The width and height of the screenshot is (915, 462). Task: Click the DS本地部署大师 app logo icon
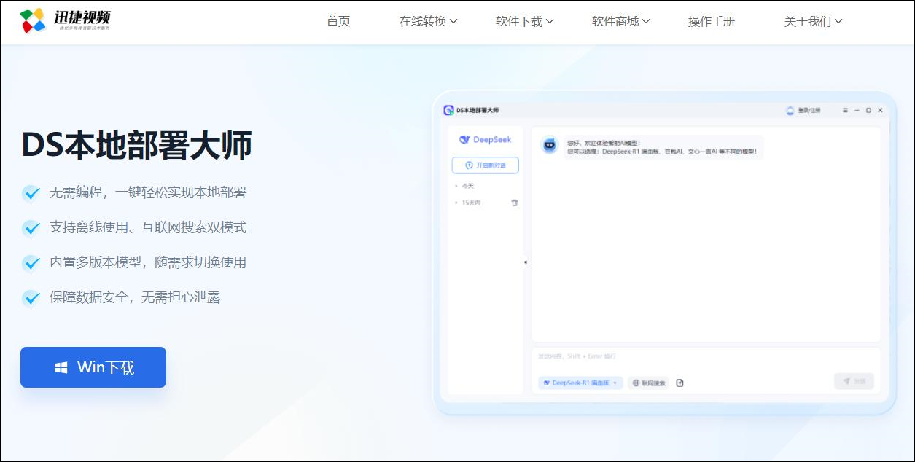(x=448, y=110)
